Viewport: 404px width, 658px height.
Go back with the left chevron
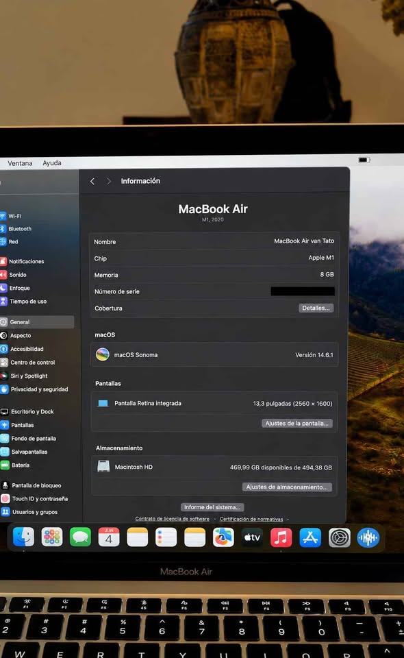[x=92, y=181]
